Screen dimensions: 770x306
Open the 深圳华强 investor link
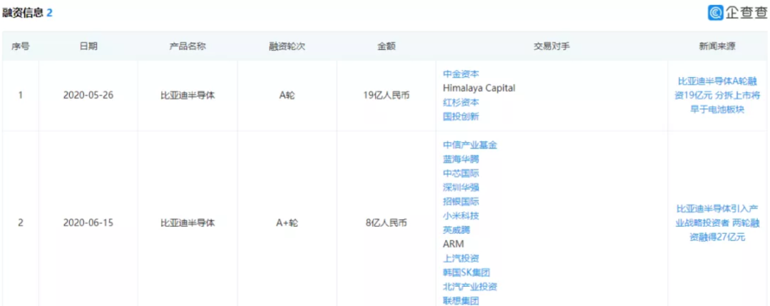click(x=461, y=187)
